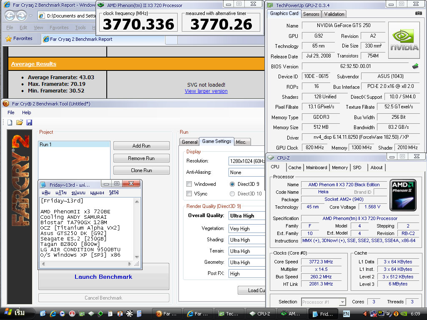Follow the View larger version link
Viewport: 427px width, 320px height.
coord(206,91)
